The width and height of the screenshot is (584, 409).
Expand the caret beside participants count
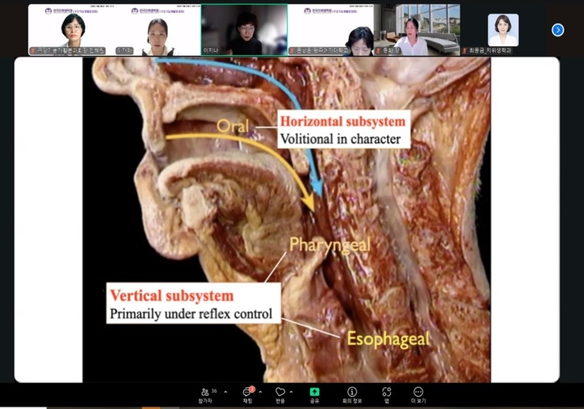[225, 391]
